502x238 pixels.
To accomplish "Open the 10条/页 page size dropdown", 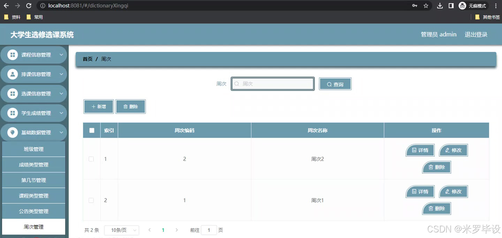I will point(122,230).
